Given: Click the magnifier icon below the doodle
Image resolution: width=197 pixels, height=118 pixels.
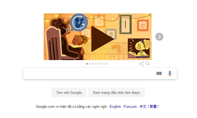Looking at the screenshot, I should point(148,64).
